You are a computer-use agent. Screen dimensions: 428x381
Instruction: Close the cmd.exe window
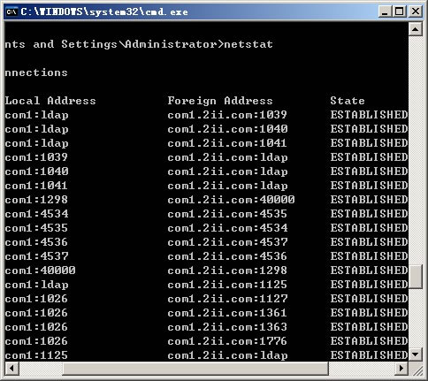416,11
